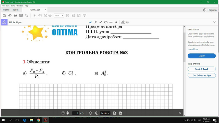Screen dimensions: 219x123
Task: Select the checkmark tool
Action: click(x=101, y=22)
